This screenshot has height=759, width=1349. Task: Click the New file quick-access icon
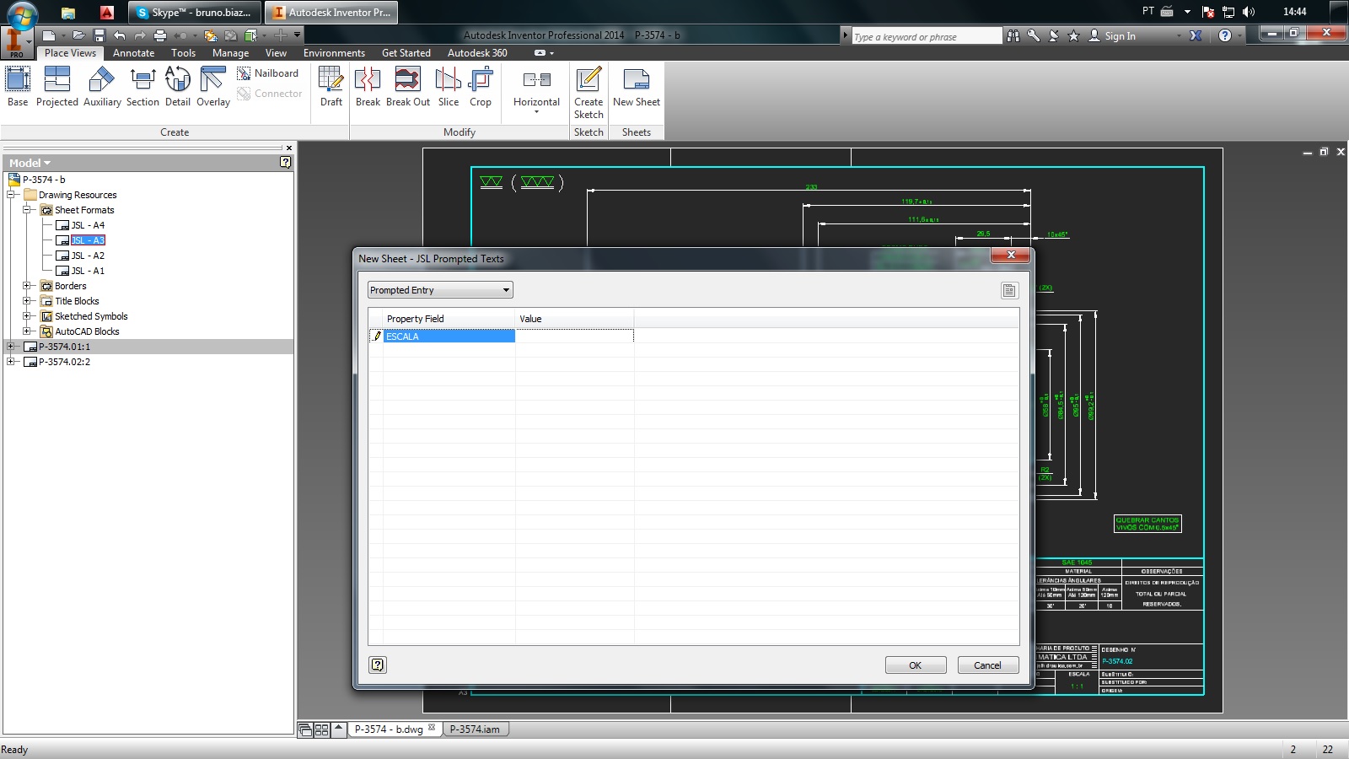(49, 35)
